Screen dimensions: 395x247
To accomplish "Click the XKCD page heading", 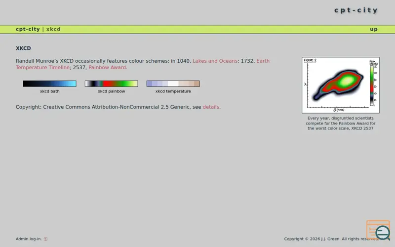I will tap(23, 48).
